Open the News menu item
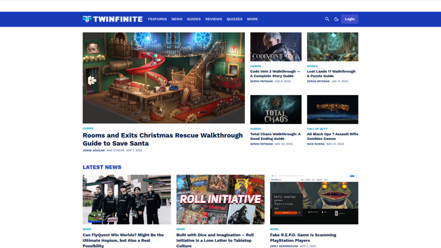Screen dimensions: 441x248 [x=177, y=19]
